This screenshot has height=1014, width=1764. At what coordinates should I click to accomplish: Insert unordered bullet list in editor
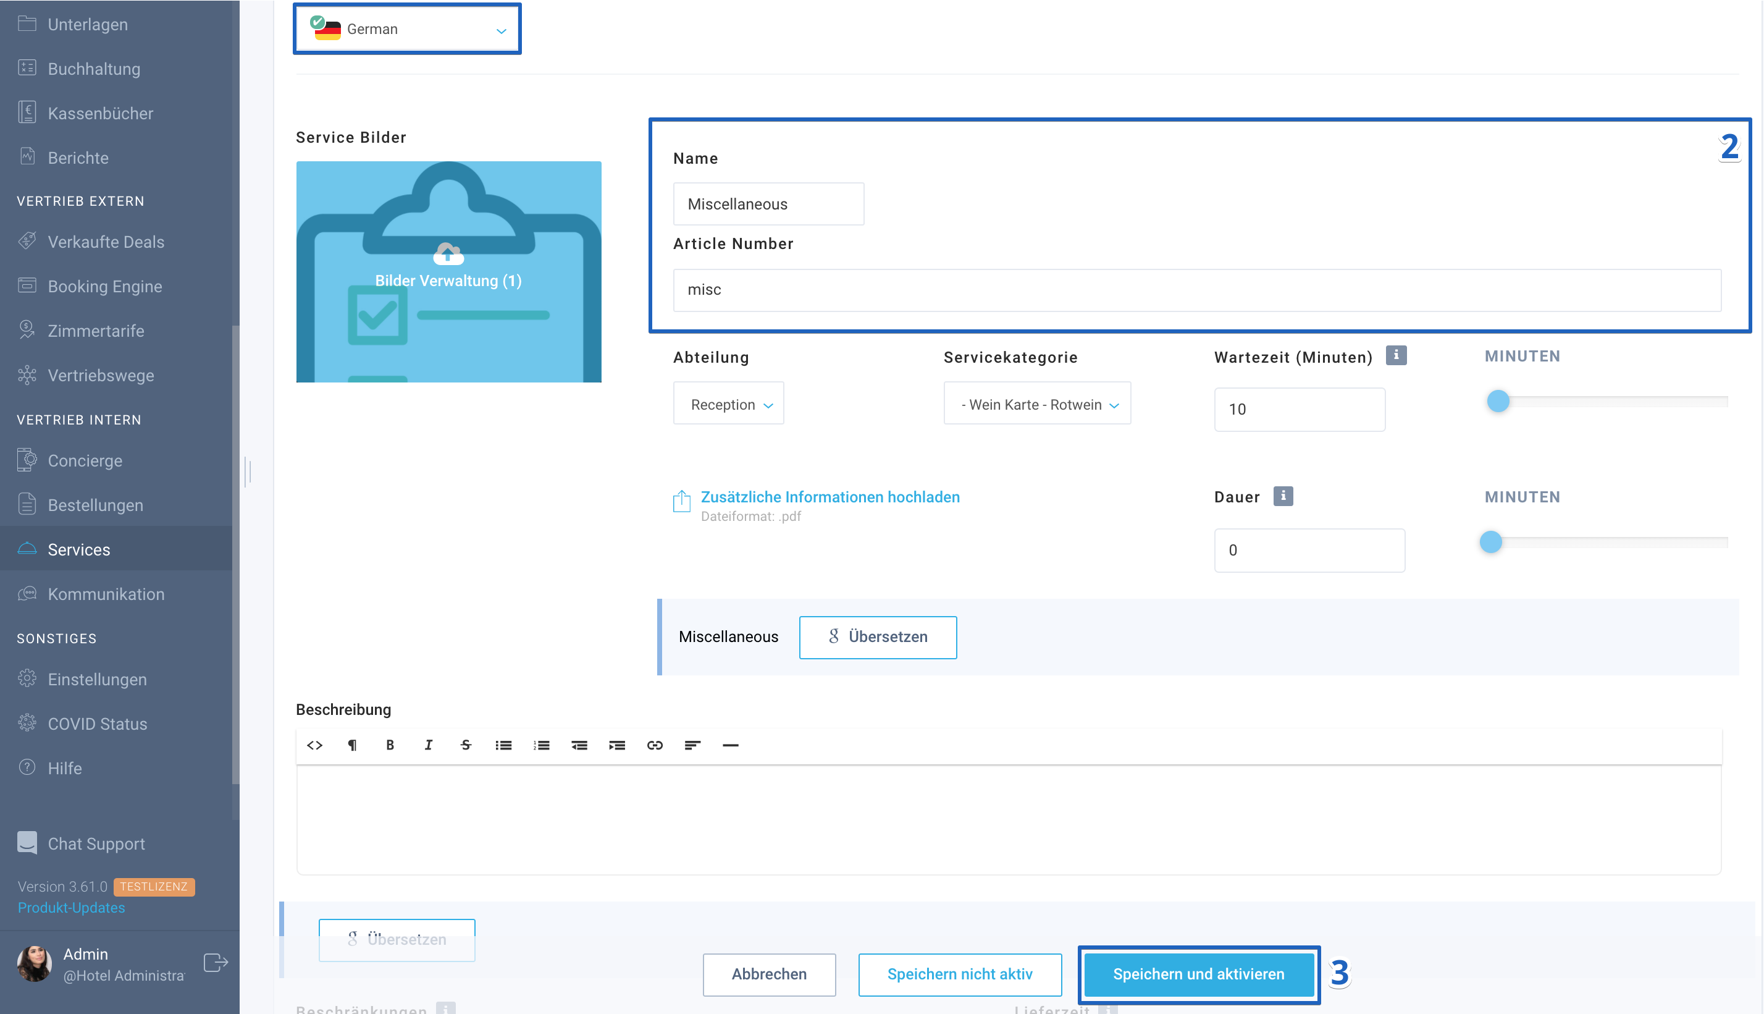click(x=503, y=745)
